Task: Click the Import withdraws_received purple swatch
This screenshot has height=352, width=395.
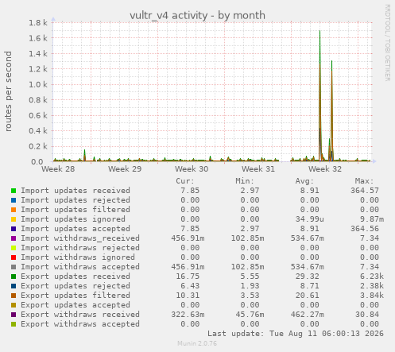Action: tap(14, 238)
